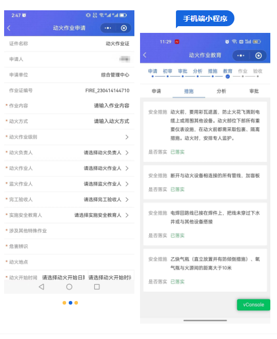Expand the 动火作业级别 selector chevron
277x339 pixels.
pos(127,137)
